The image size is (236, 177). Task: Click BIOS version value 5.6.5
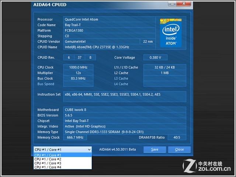pos(125,115)
